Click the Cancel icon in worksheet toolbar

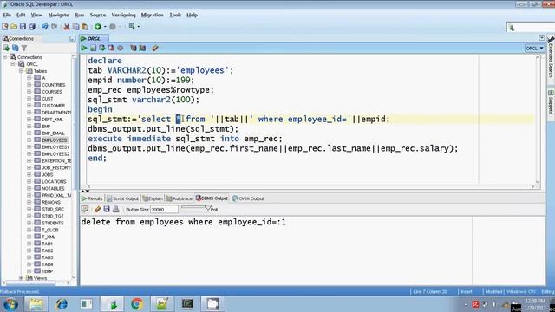coord(121,48)
